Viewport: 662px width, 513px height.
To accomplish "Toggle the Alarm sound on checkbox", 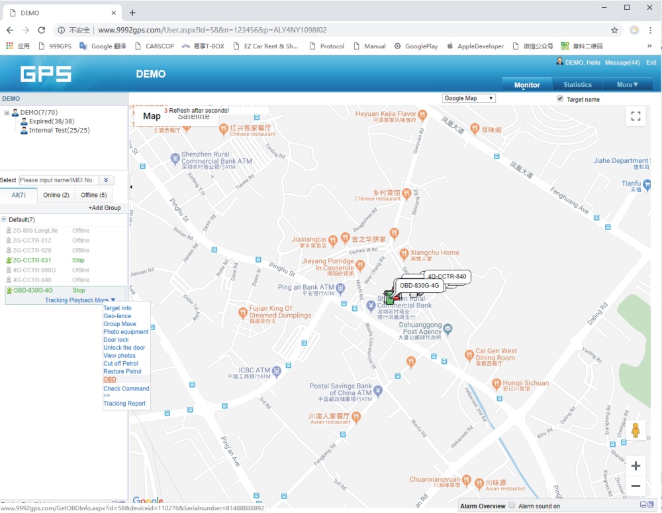I will 512,506.
